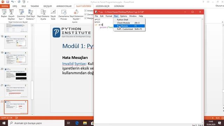
Task: Click Oturum aç sign-in link
Action: [219, 6]
